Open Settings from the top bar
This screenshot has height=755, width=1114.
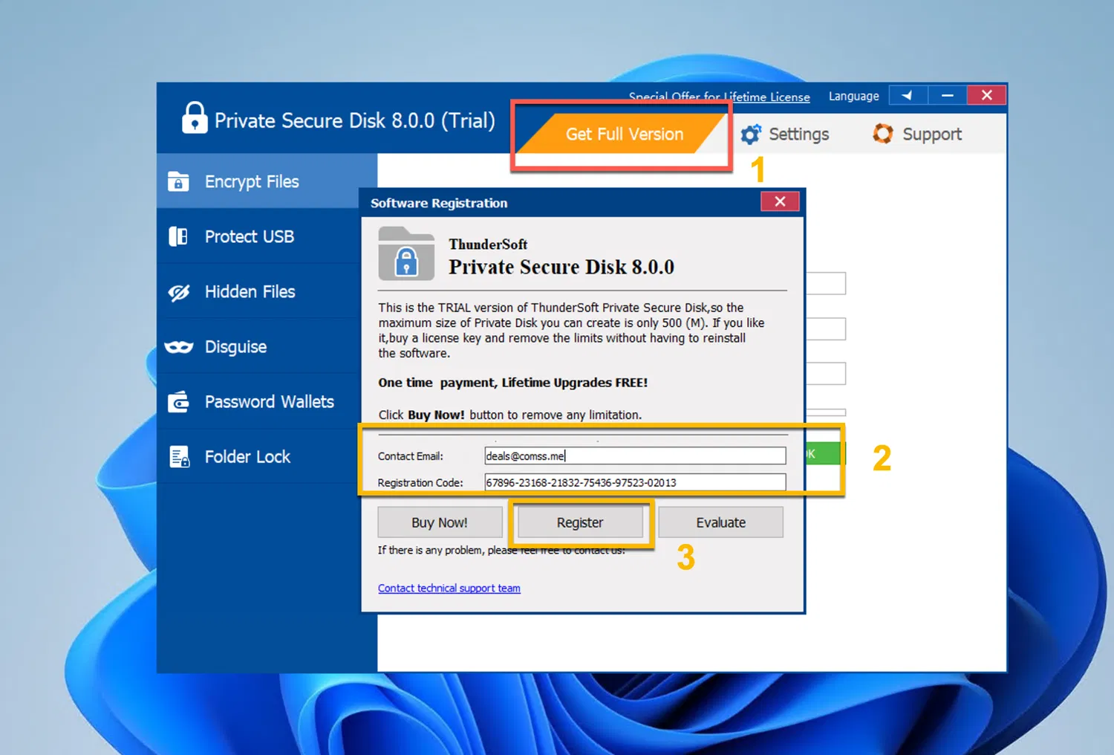(785, 135)
